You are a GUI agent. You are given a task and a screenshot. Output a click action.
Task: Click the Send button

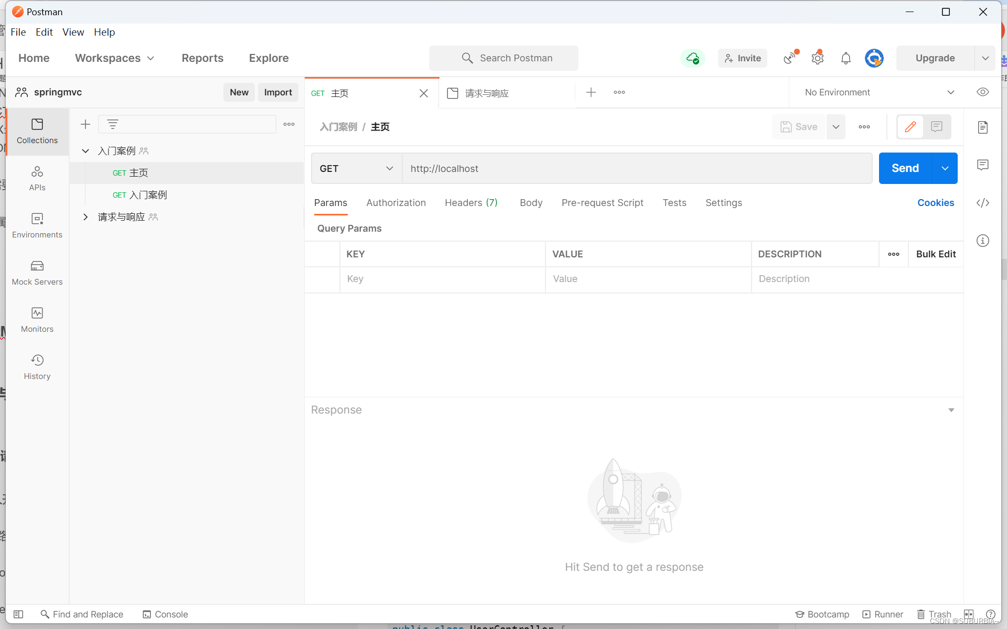905,168
